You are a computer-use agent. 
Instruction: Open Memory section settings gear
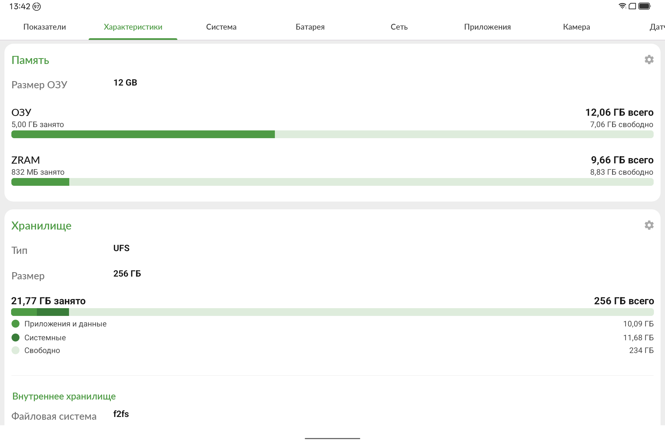tap(649, 60)
